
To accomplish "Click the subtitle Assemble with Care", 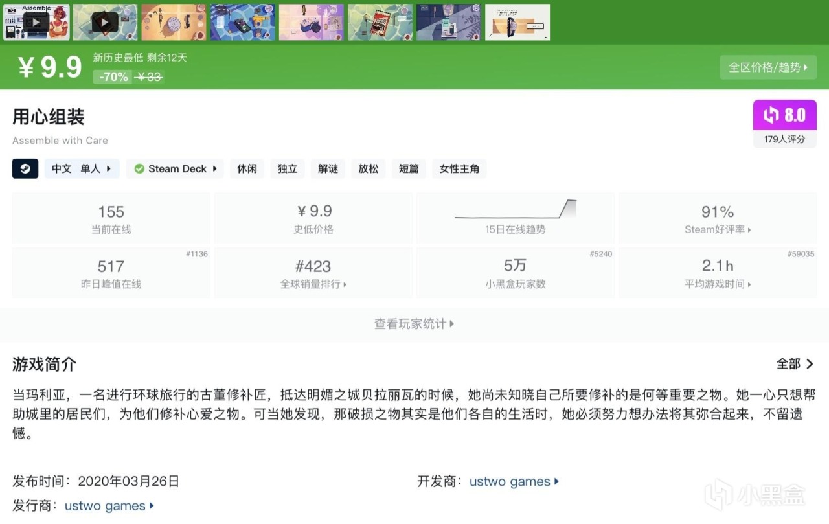I will click(x=60, y=141).
